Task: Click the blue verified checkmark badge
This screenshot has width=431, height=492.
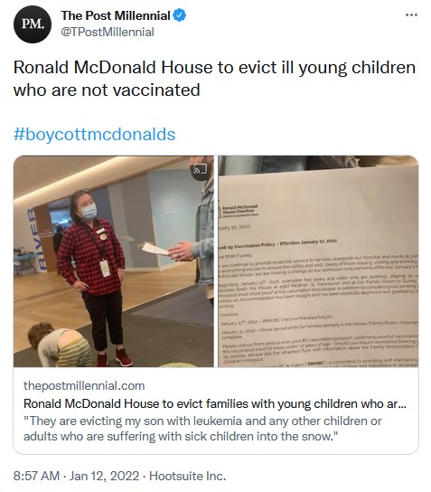Action: [x=180, y=15]
